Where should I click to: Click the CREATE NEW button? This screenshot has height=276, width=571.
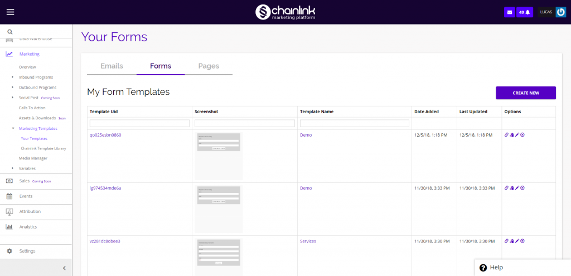coord(526,93)
